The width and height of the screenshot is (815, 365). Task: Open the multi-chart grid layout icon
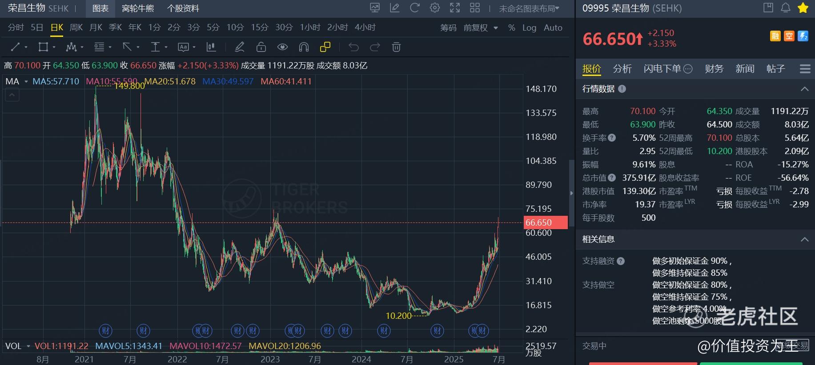475,8
